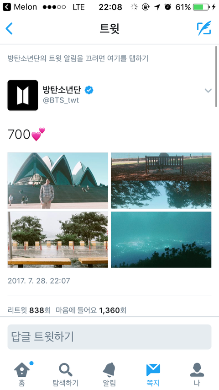Open the Sydney Opera House photo
219x390 pixels.
pyautogui.click(x=58, y=180)
